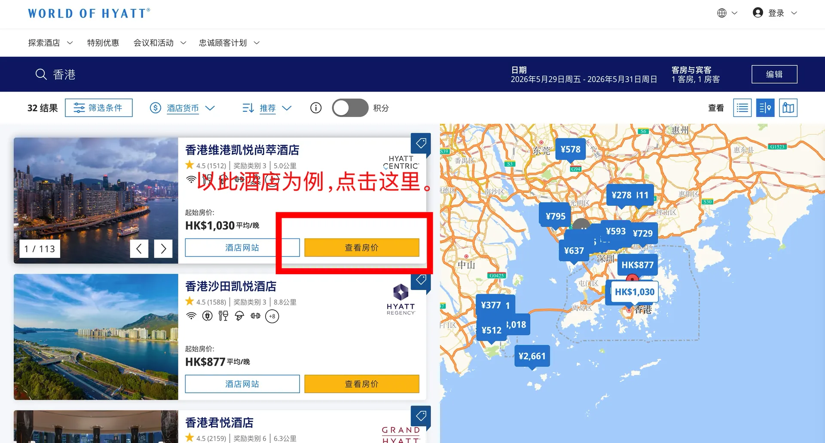This screenshot has width=825, height=443.
Task: Show next photo of Hyatt Centric hotel
Action: (x=163, y=248)
